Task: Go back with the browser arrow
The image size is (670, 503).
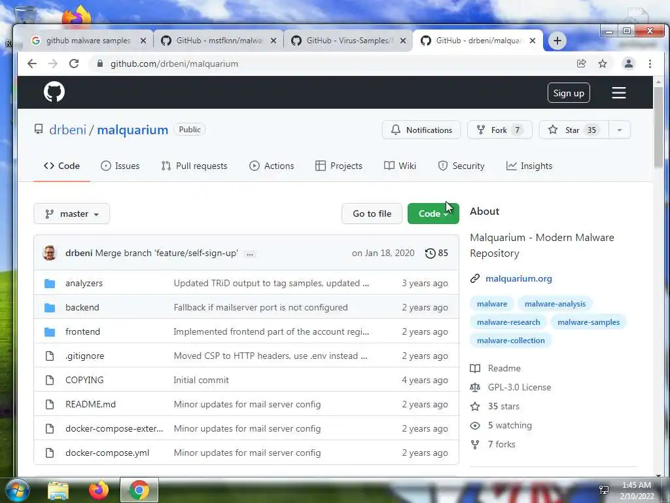Action: point(32,64)
